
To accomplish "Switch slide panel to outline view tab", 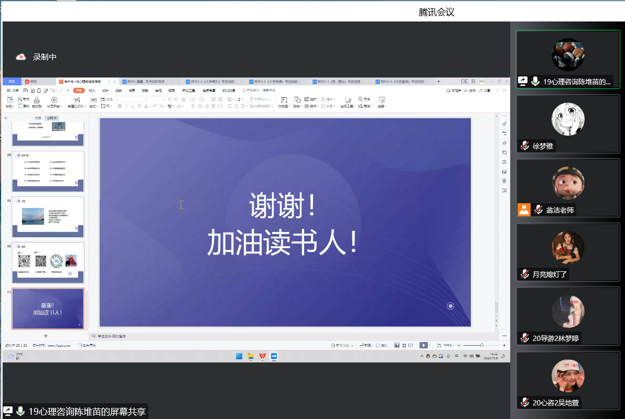I will 38,118.
